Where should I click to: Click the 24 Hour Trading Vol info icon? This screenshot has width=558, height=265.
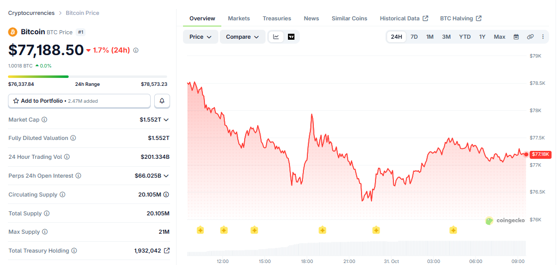click(x=67, y=157)
